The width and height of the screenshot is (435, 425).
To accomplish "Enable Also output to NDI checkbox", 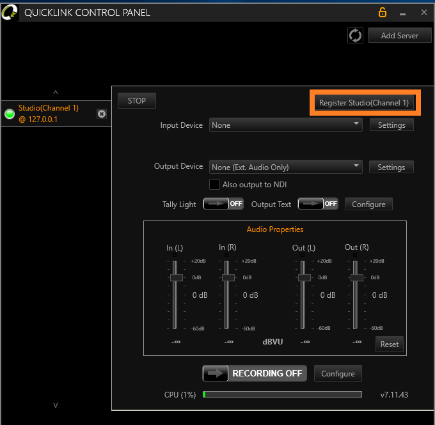I will [x=214, y=184].
